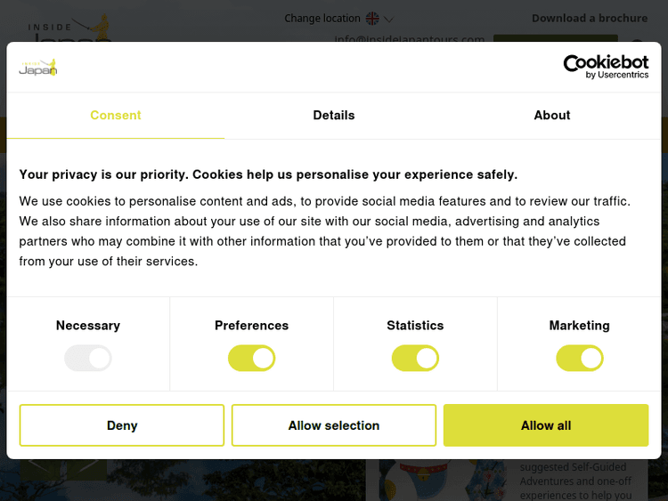Click the Cookiebot by Usercentrics logo
Screen dimensions: 668x501
(606, 67)
